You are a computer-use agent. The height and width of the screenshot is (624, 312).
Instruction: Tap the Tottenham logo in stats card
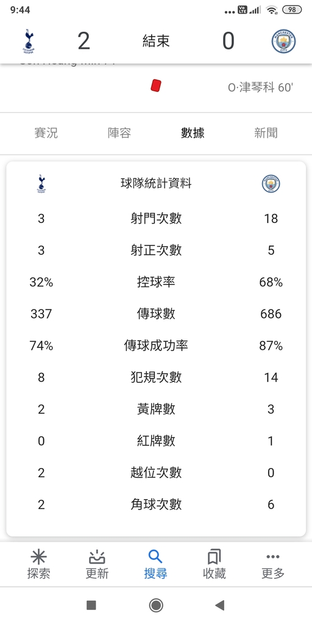[41, 183]
